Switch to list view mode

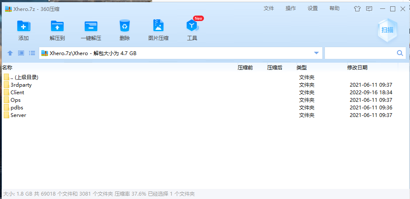click(32, 53)
